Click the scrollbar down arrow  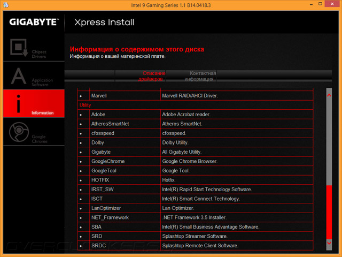329,243
